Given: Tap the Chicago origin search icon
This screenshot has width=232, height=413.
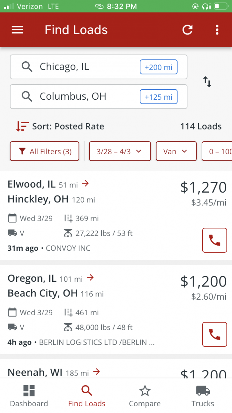Looking at the screenshot, I should [27, 67].
